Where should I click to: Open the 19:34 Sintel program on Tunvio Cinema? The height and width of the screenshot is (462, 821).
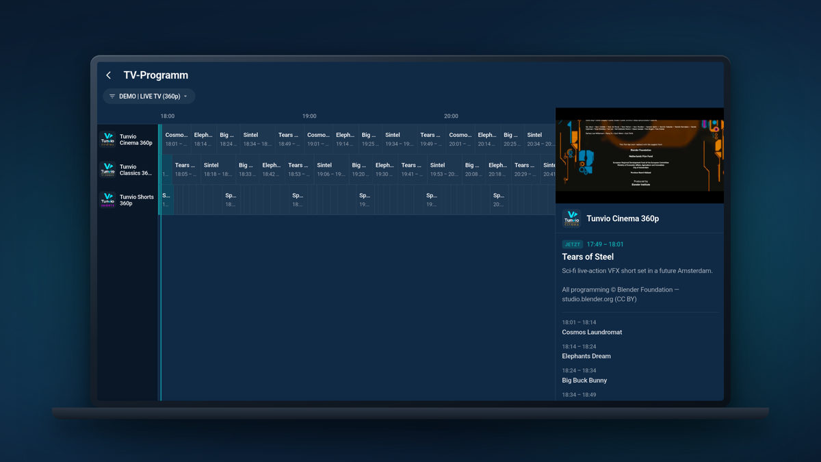pos(400,139)
